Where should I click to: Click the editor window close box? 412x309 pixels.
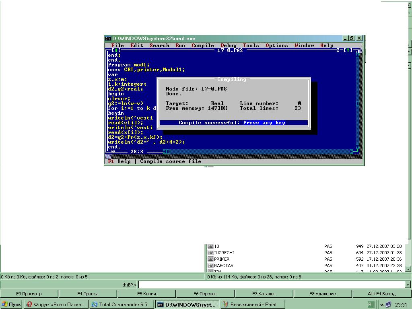[x=116, y=50]
